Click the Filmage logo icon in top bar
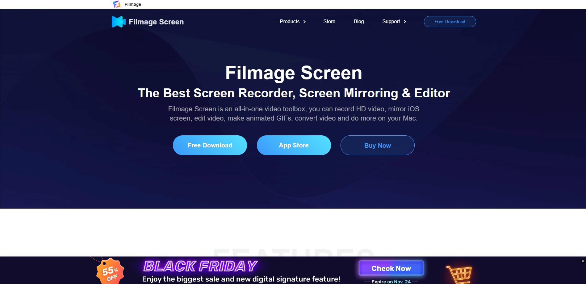The height and width of the screenshot is (284, 586). [x=117, y=4]
